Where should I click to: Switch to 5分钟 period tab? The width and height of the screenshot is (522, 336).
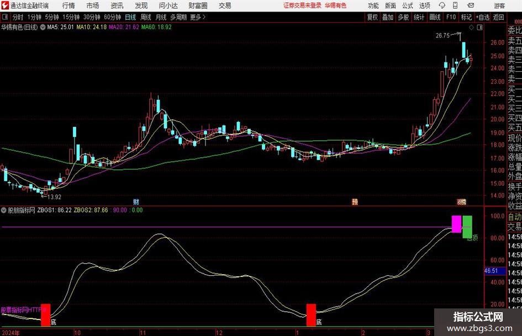pos(52,17)
